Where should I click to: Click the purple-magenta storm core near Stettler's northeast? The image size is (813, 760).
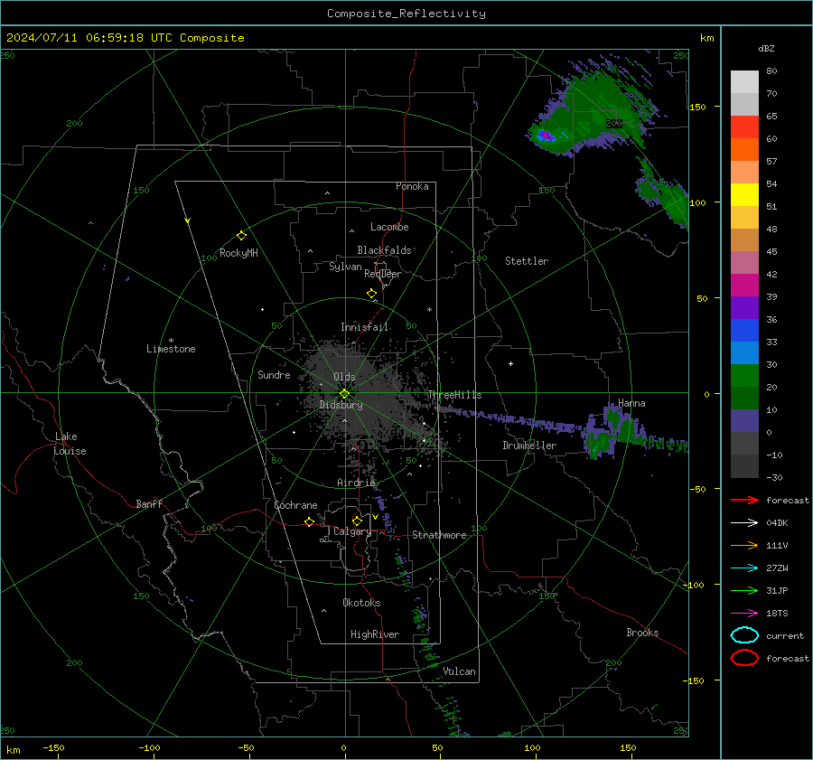546,136
